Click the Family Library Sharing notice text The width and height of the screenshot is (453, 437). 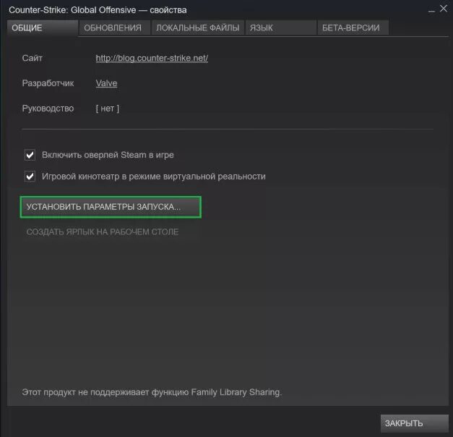[152, 392]
